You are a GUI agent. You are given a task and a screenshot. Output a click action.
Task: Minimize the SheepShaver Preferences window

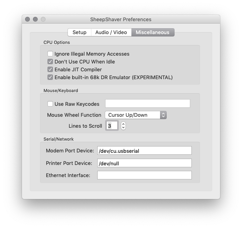(35, 19)
